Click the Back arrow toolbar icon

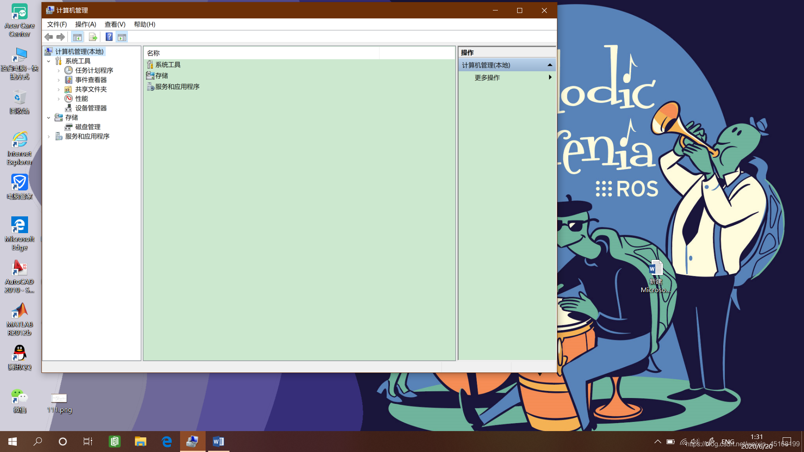tap(49, 37)
